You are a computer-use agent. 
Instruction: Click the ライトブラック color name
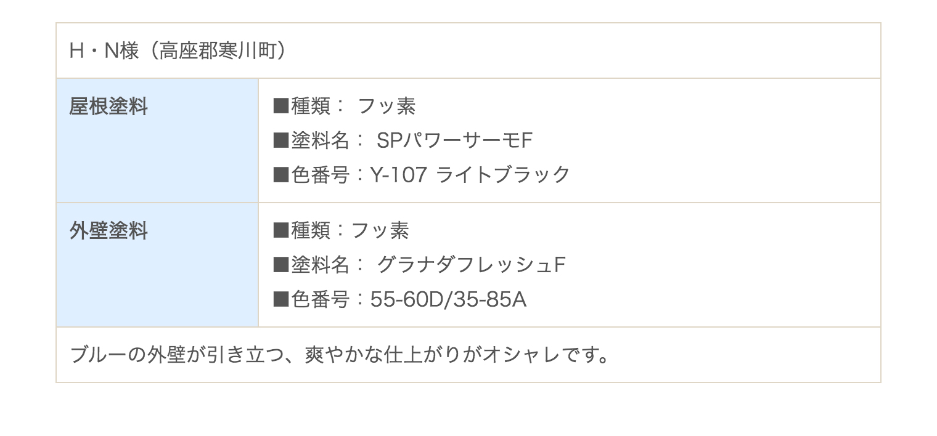pos(503,176)
